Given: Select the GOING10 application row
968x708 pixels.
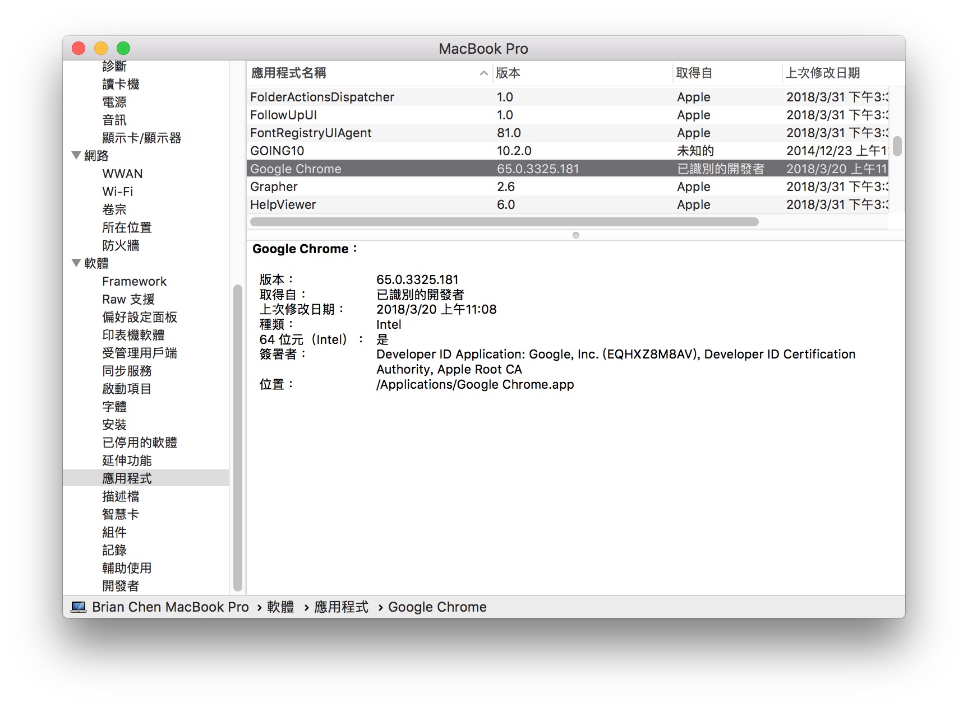Looking at the screenshot, I should point(568,151).
